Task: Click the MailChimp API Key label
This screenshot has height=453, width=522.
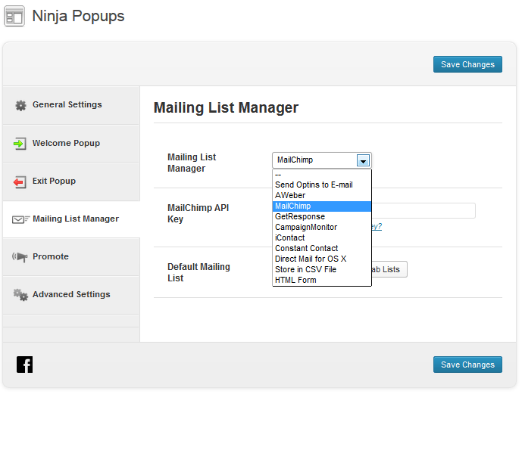Action: tap(198, 213)
